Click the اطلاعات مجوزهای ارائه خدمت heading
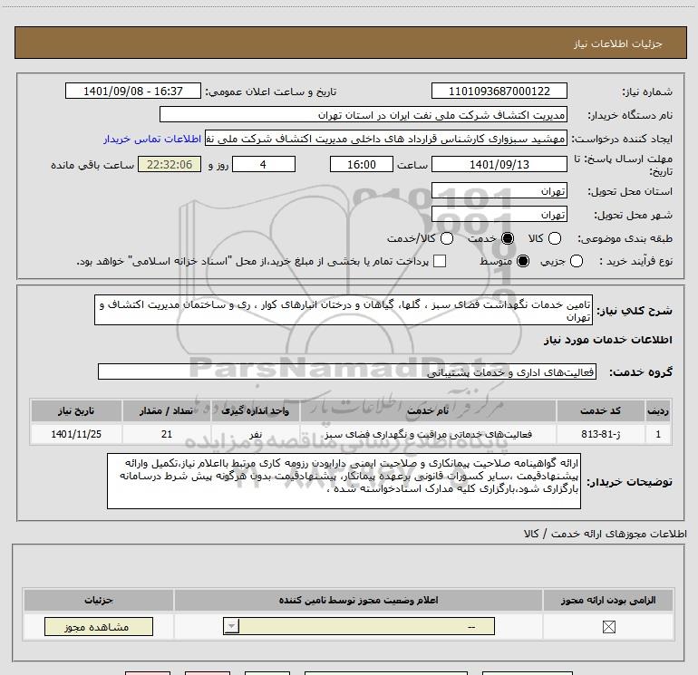The image size is (698, 675). pos(605,534)
